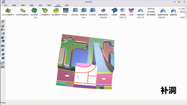Switch to the 草图 ribbon tab
Viewport: 187px width, 105px height.
tap(23, 5)
